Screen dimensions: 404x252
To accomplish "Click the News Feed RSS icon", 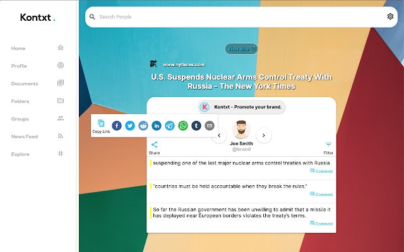I will (x=61, y=136).
